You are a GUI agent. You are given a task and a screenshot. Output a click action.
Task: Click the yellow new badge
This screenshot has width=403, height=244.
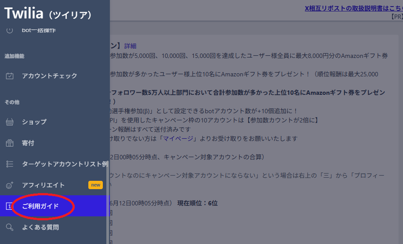(x=96, y=185)
